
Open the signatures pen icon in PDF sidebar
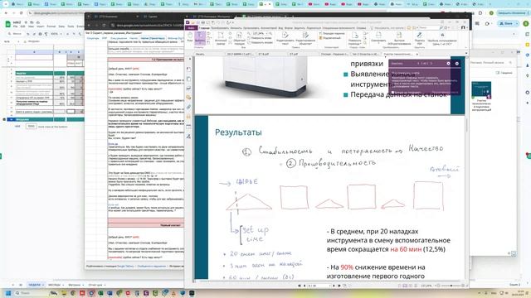click(x=189, y=136)
